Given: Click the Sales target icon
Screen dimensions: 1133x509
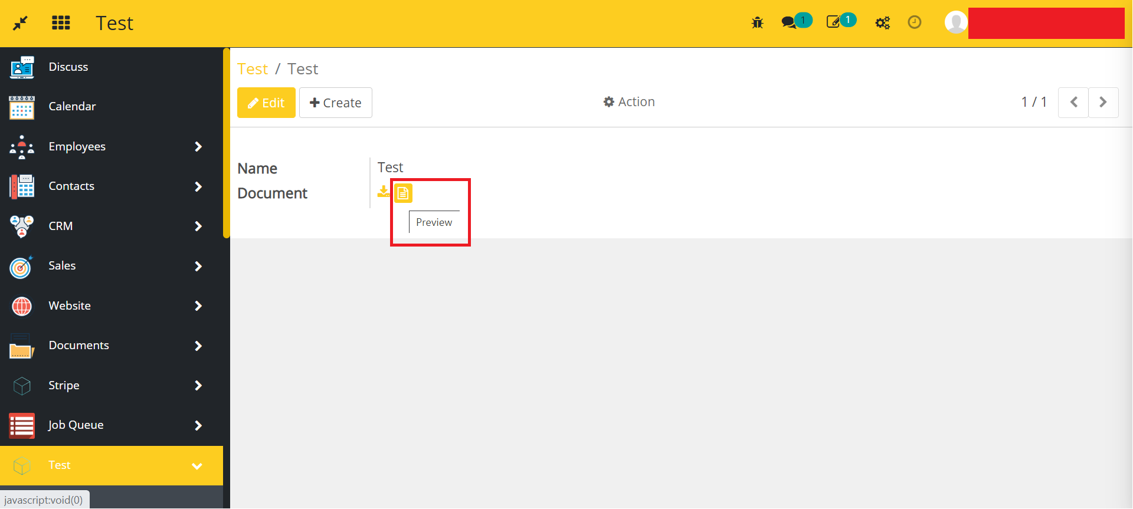Looking at the screenshot, I should (x=22, y=266).
